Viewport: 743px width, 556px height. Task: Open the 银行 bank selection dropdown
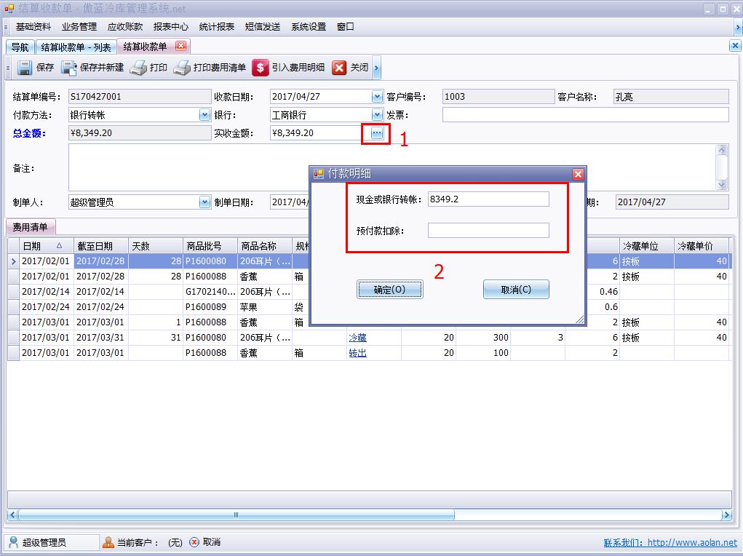pyautogui.click(x=376, y=115)
